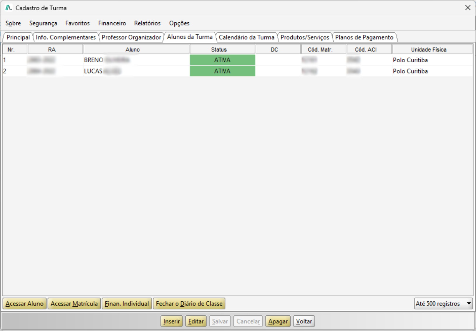Viewport: 476px width, 331px height.
Task: Open Finan. Individual
Action: point(127,304)
